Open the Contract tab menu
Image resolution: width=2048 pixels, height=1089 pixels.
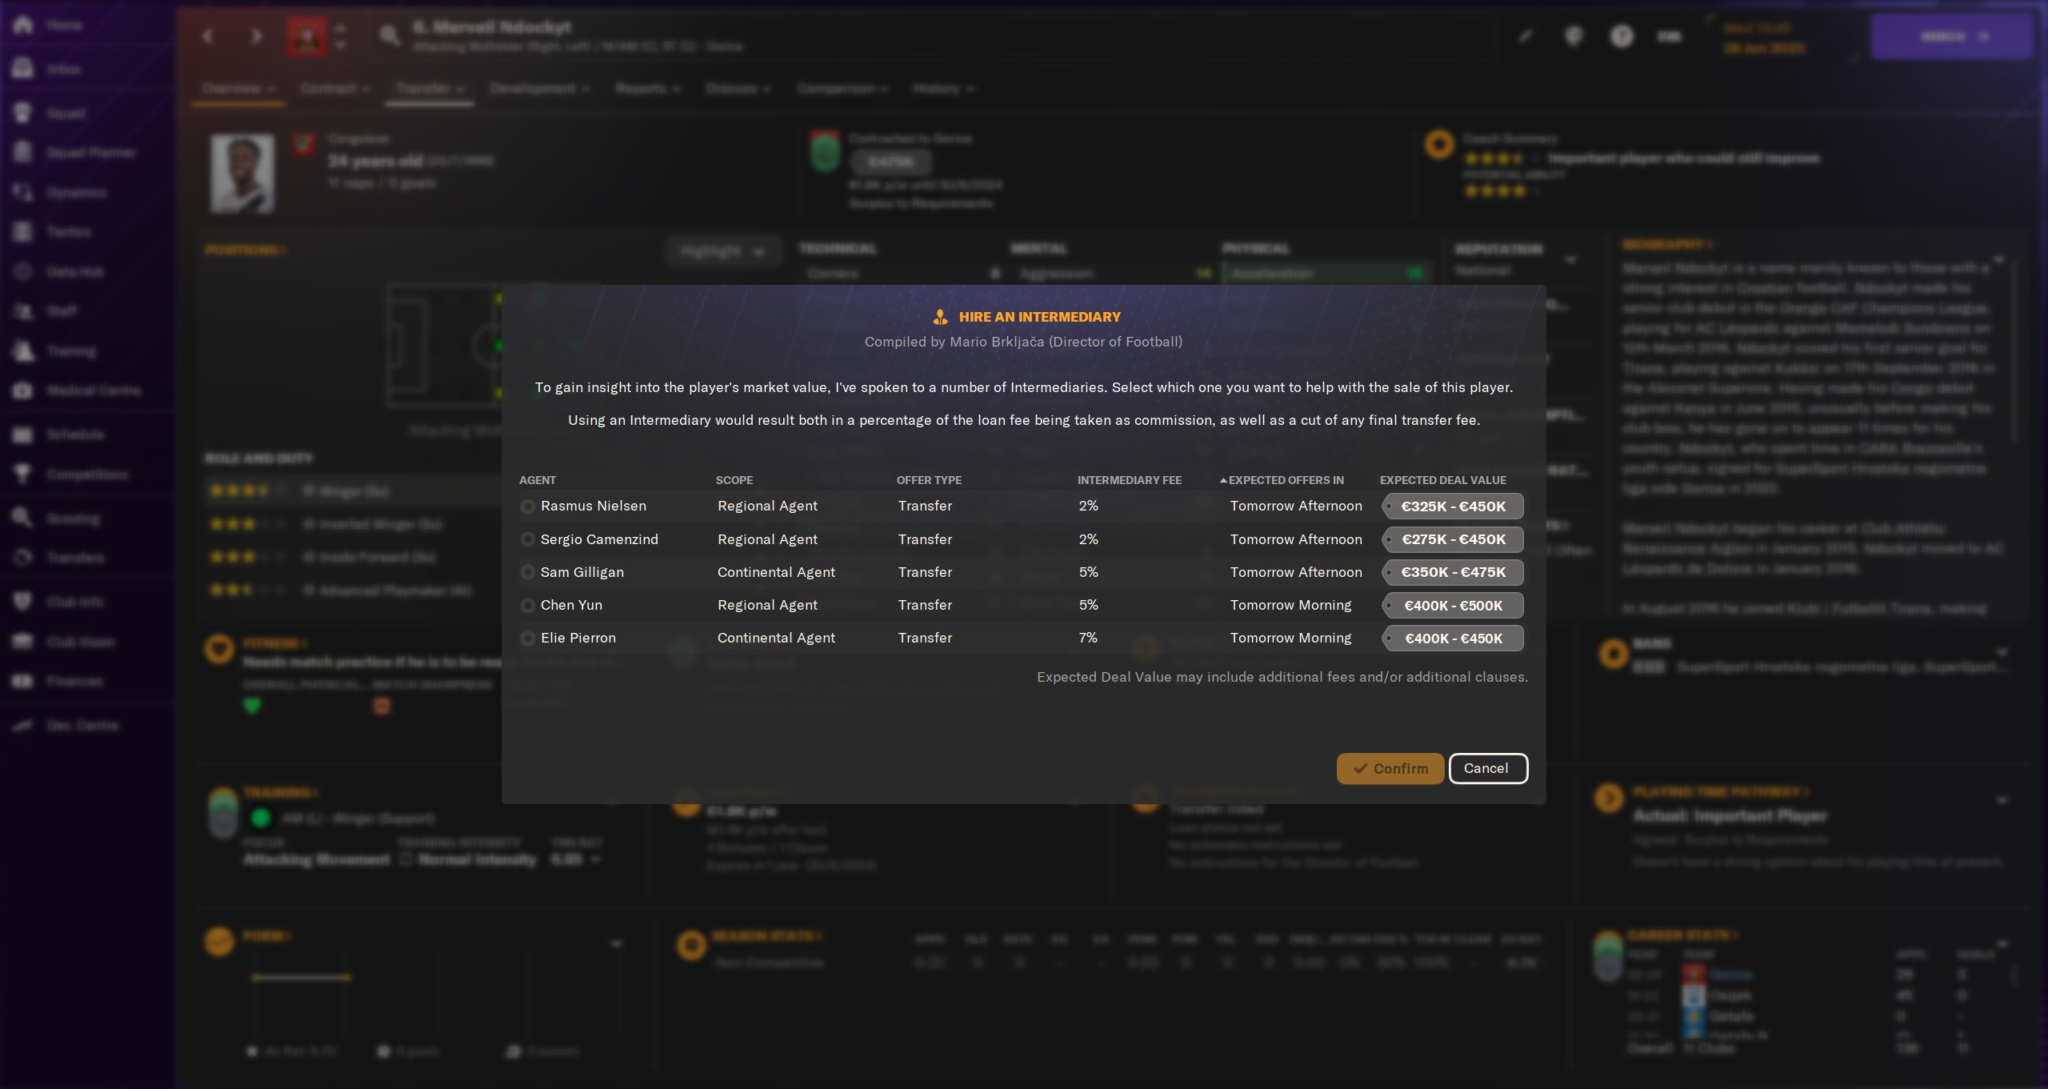tap(334, 89)
